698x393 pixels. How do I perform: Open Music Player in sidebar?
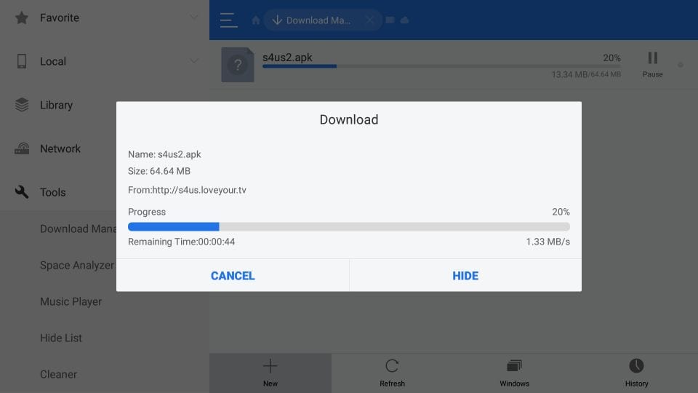[71, 301]
